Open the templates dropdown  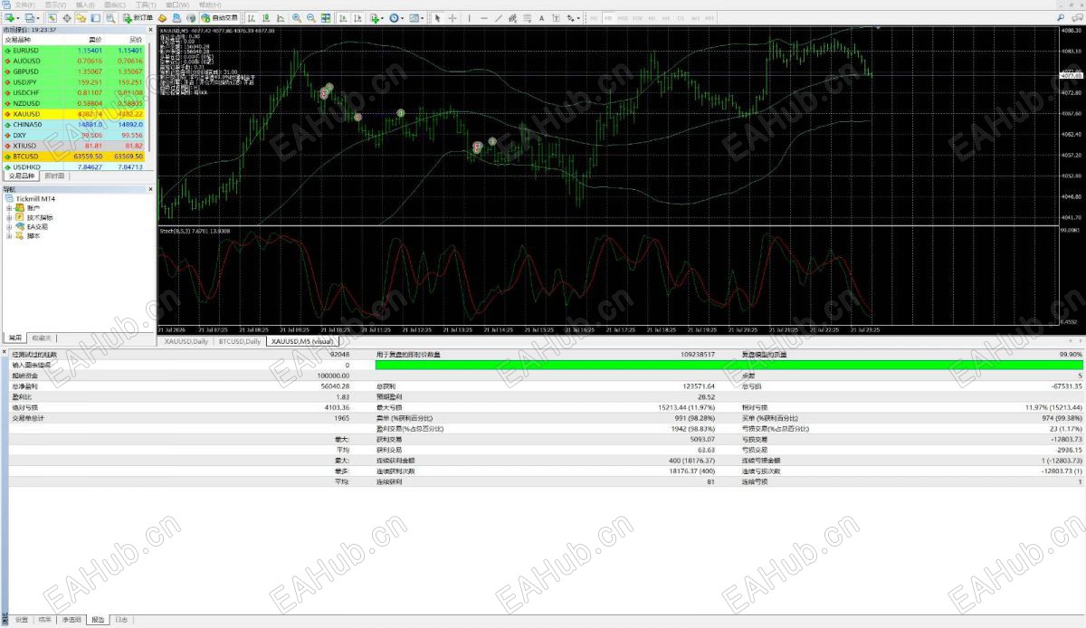416,18
